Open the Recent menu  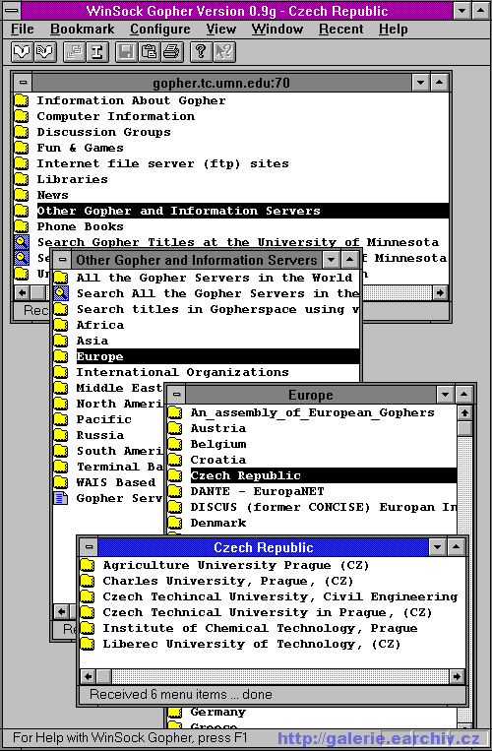341,29
